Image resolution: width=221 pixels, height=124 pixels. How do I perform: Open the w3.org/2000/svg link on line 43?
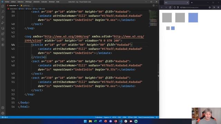coord(67,37)
